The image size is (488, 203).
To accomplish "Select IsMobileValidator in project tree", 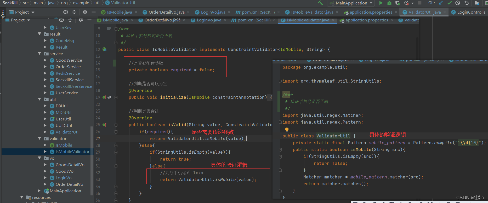I will click(72, 152).
